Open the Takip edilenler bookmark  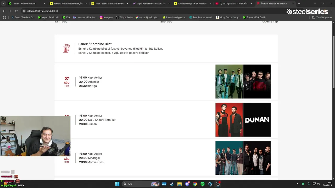[x=124, y=17]
